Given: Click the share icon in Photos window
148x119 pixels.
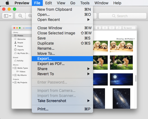Looking at the screenshot, I should coord(105,28).
